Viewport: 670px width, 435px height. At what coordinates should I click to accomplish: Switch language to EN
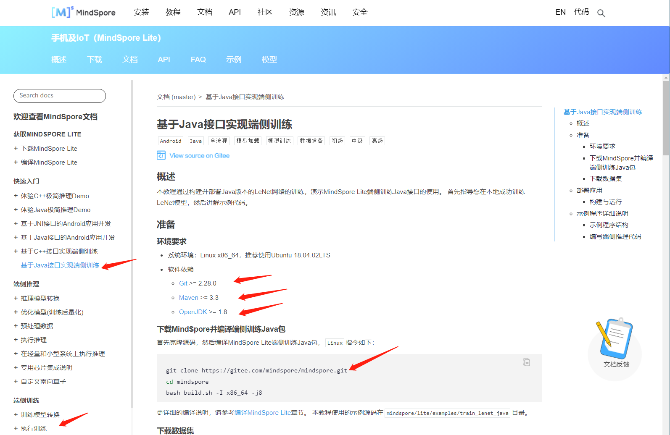click(560, 12)
